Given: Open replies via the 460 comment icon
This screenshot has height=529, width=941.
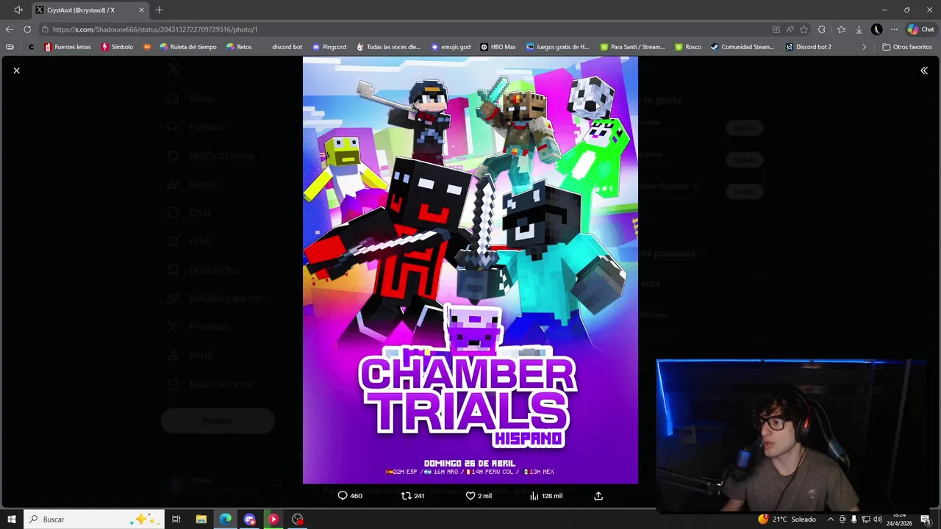Looking at the screenshot, I should coord(349,496).
